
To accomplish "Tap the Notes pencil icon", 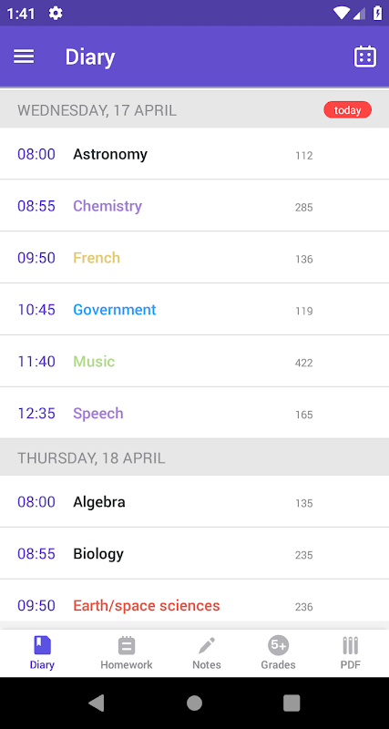I will (x=207, y=646).
